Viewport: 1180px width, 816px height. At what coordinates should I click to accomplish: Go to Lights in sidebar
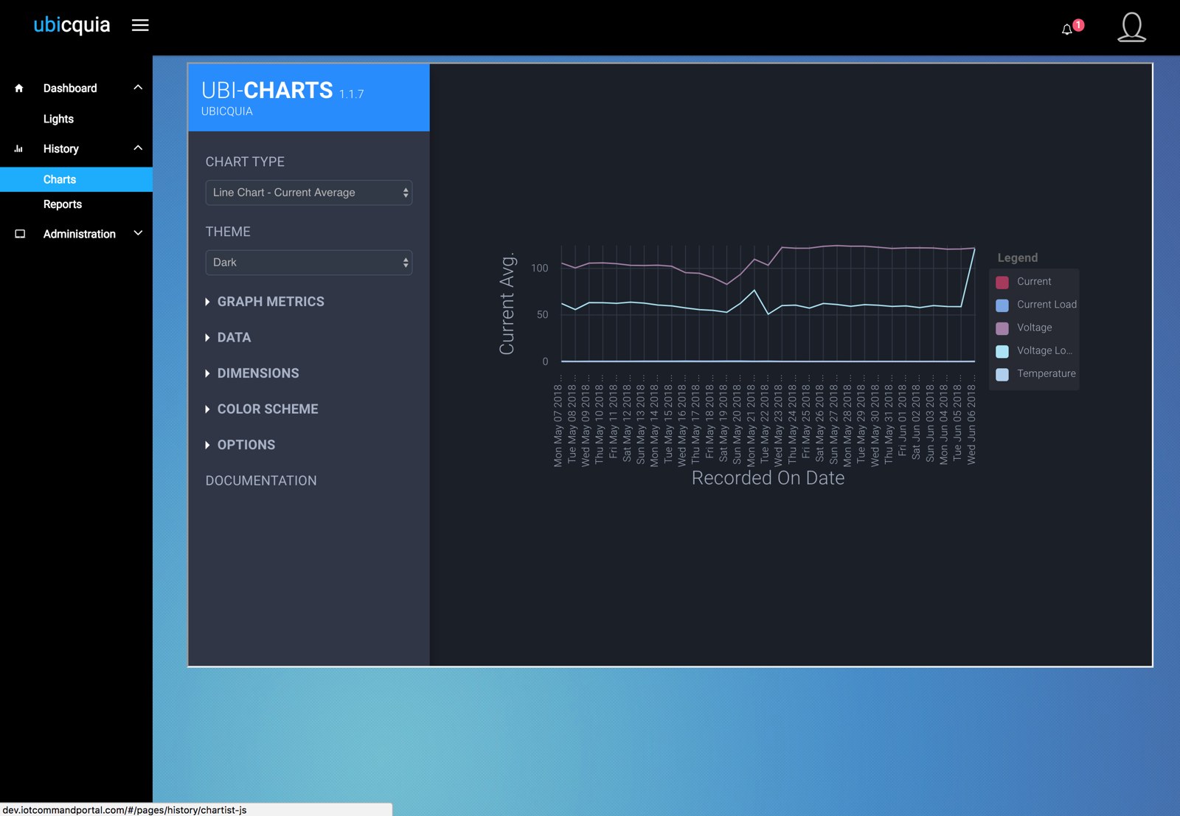pos(58,119)
